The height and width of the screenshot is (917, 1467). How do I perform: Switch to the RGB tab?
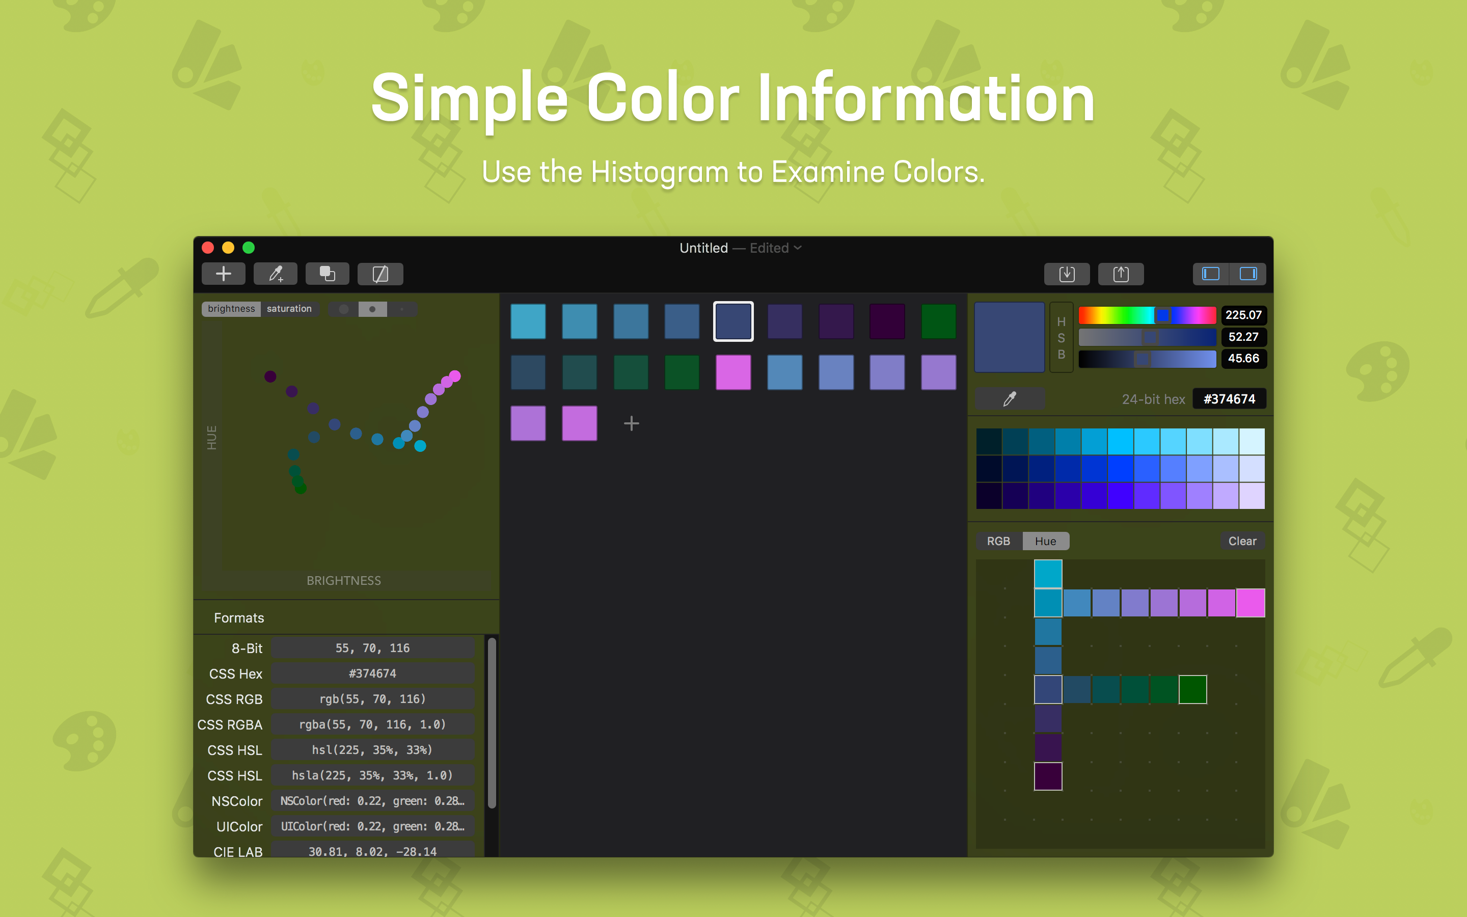click(998, 541)
